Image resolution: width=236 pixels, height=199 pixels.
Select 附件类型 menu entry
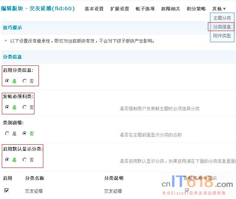tap(222, 36)
